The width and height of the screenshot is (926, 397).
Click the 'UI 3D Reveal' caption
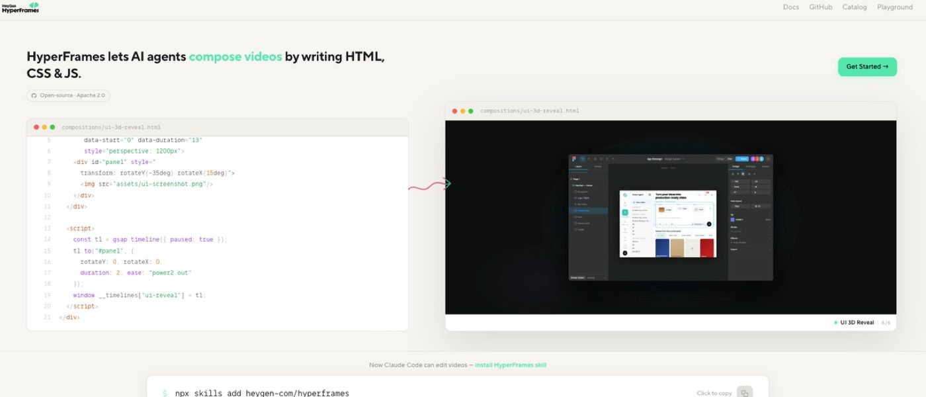[x=857, y=323]
